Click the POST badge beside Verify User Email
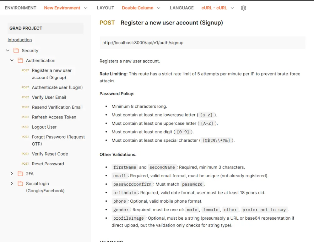The image size is (314, 242). coord(25,97)
